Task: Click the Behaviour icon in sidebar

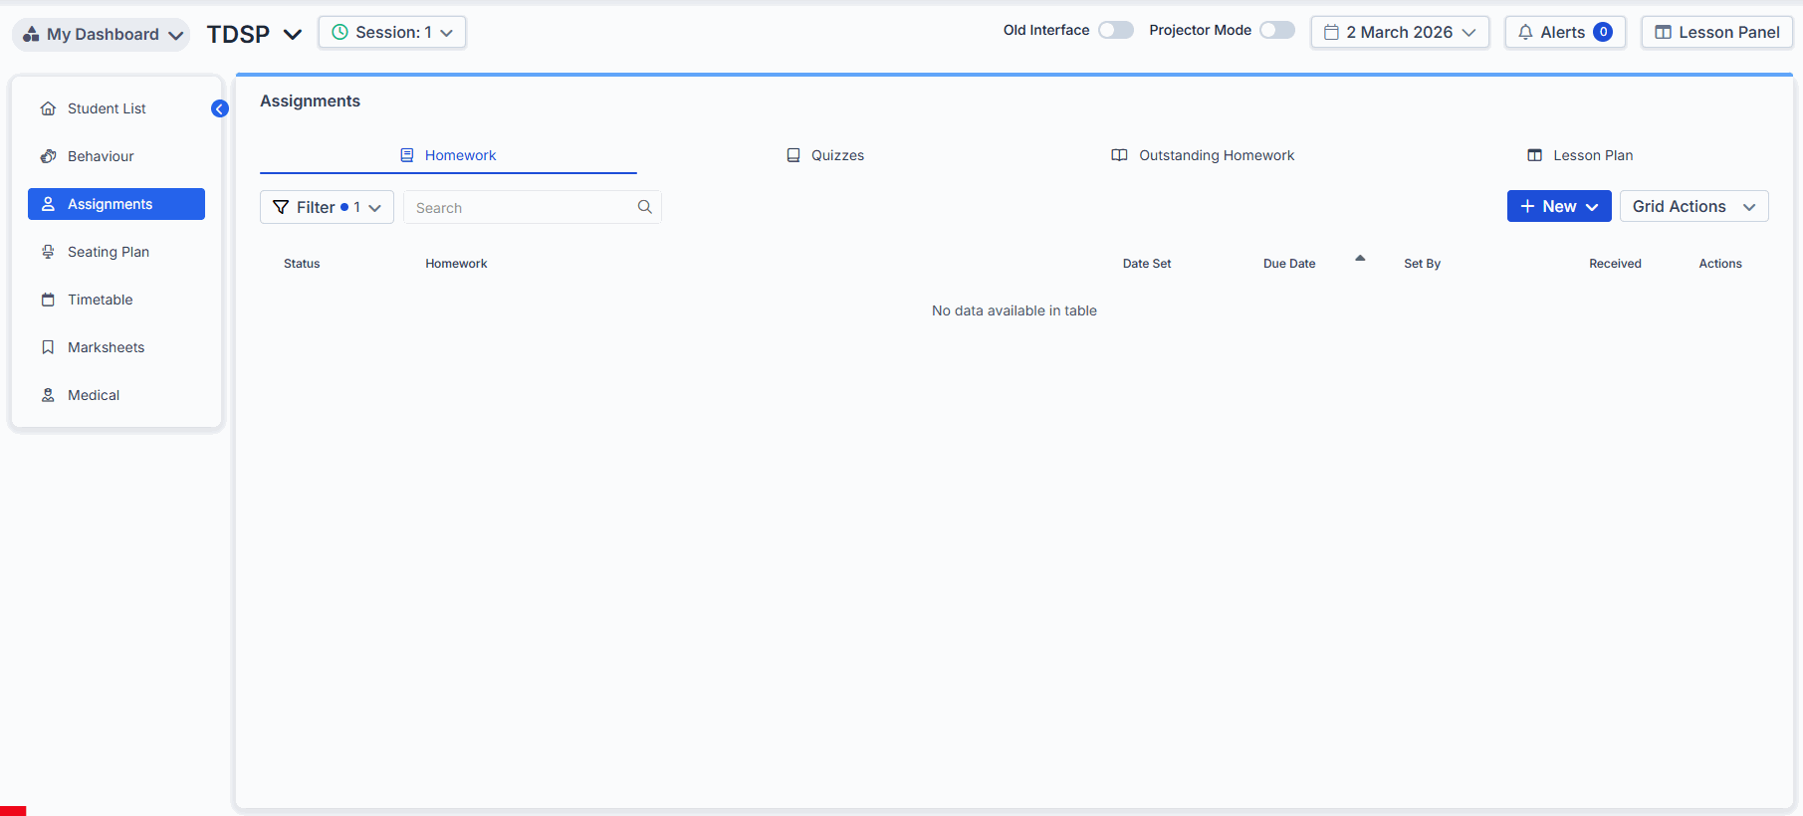Action: coord(48,156)
